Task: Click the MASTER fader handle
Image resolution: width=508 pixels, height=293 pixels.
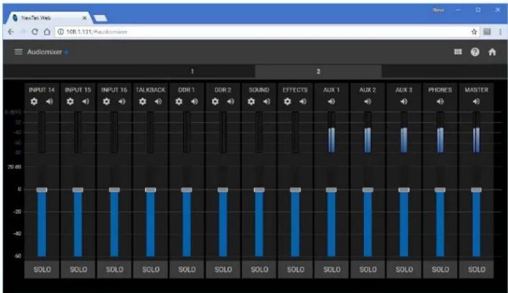Action: pyautogui.click(x=476, y=190)
